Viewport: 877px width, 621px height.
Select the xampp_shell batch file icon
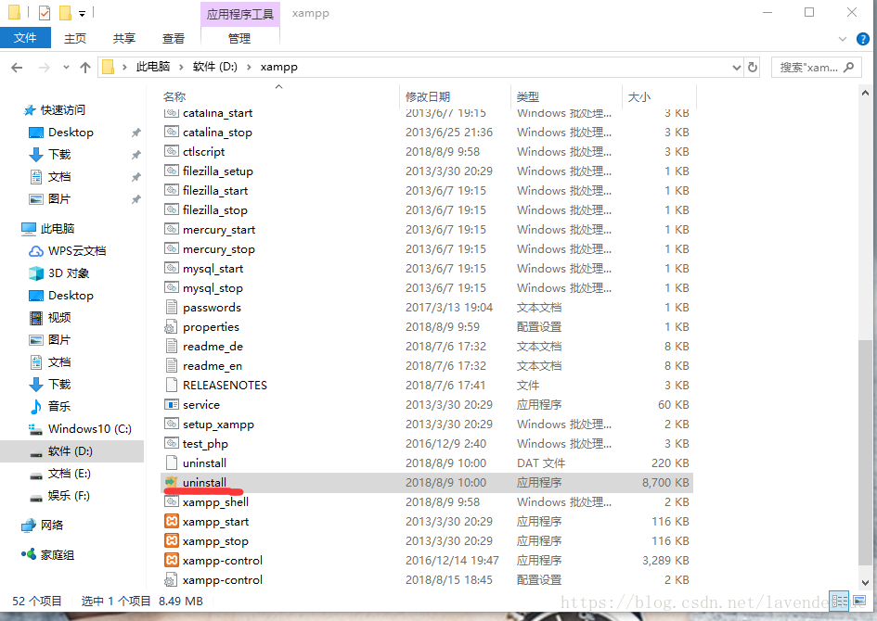click(x=171, y=501)
